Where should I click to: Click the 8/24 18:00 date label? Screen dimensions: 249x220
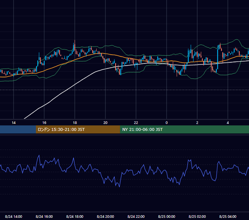click(x=75, y=216)
